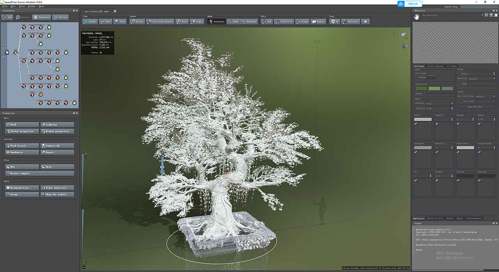Click the Color map swatch

point(423,119)
